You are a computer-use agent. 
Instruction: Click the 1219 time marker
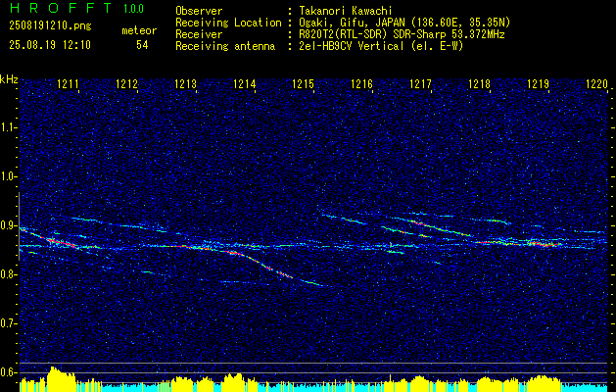coord(539,84)
